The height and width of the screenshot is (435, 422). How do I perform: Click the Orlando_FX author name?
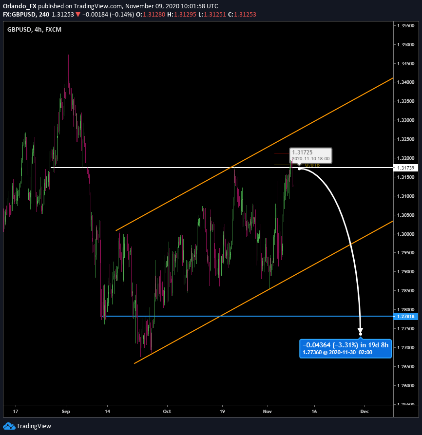(x=19, y=6)
